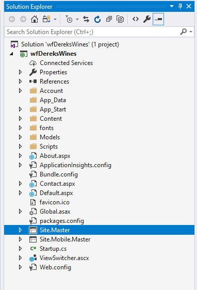This screenshot has height=290, width=197.
Task: Click the favicon.ico file icon
Action: 33,202
